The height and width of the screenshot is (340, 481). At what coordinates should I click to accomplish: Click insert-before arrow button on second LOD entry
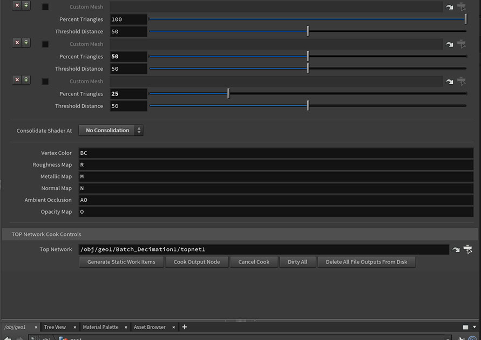26,43
